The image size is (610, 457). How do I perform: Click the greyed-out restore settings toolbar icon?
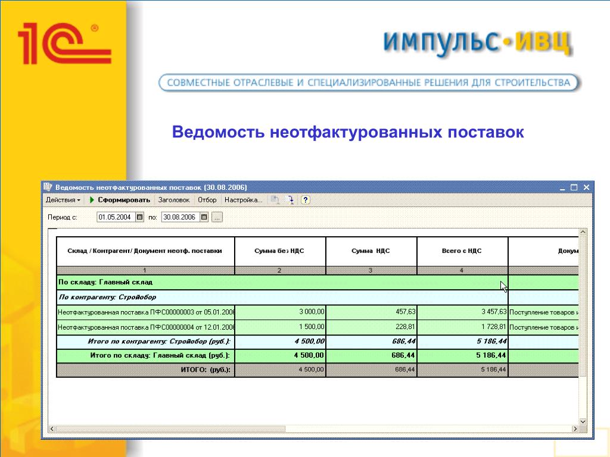click(x=275, y=200)
